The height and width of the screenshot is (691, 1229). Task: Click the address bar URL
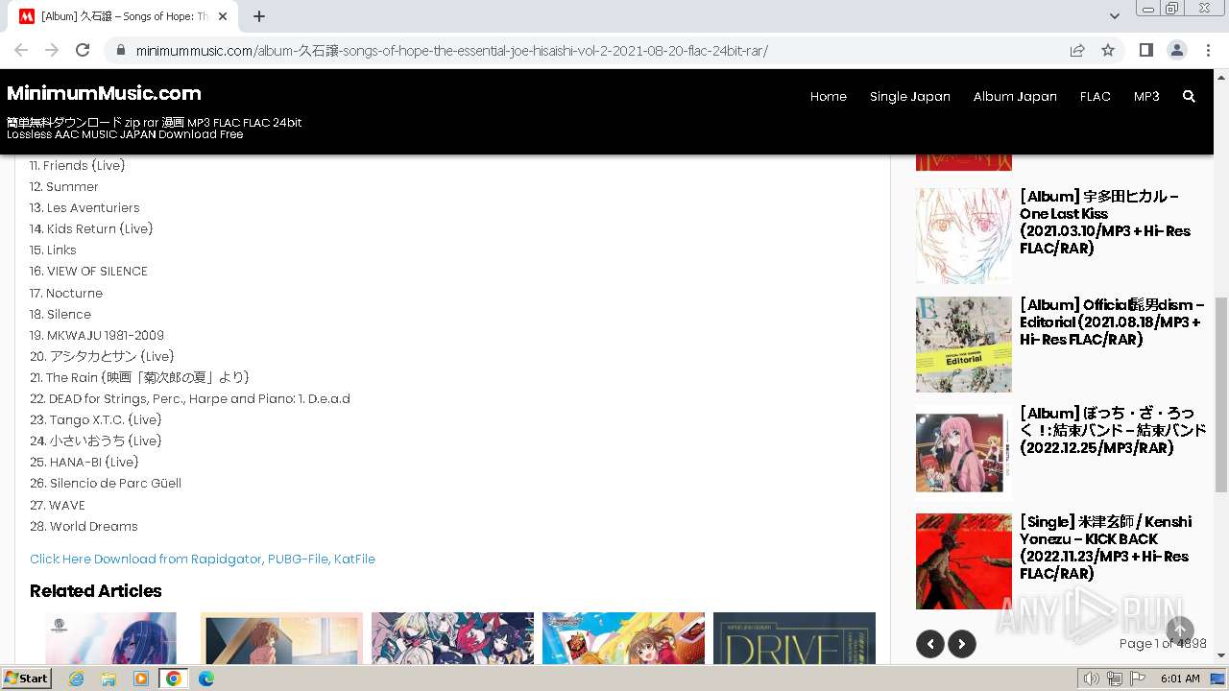[x=451, y=51]
